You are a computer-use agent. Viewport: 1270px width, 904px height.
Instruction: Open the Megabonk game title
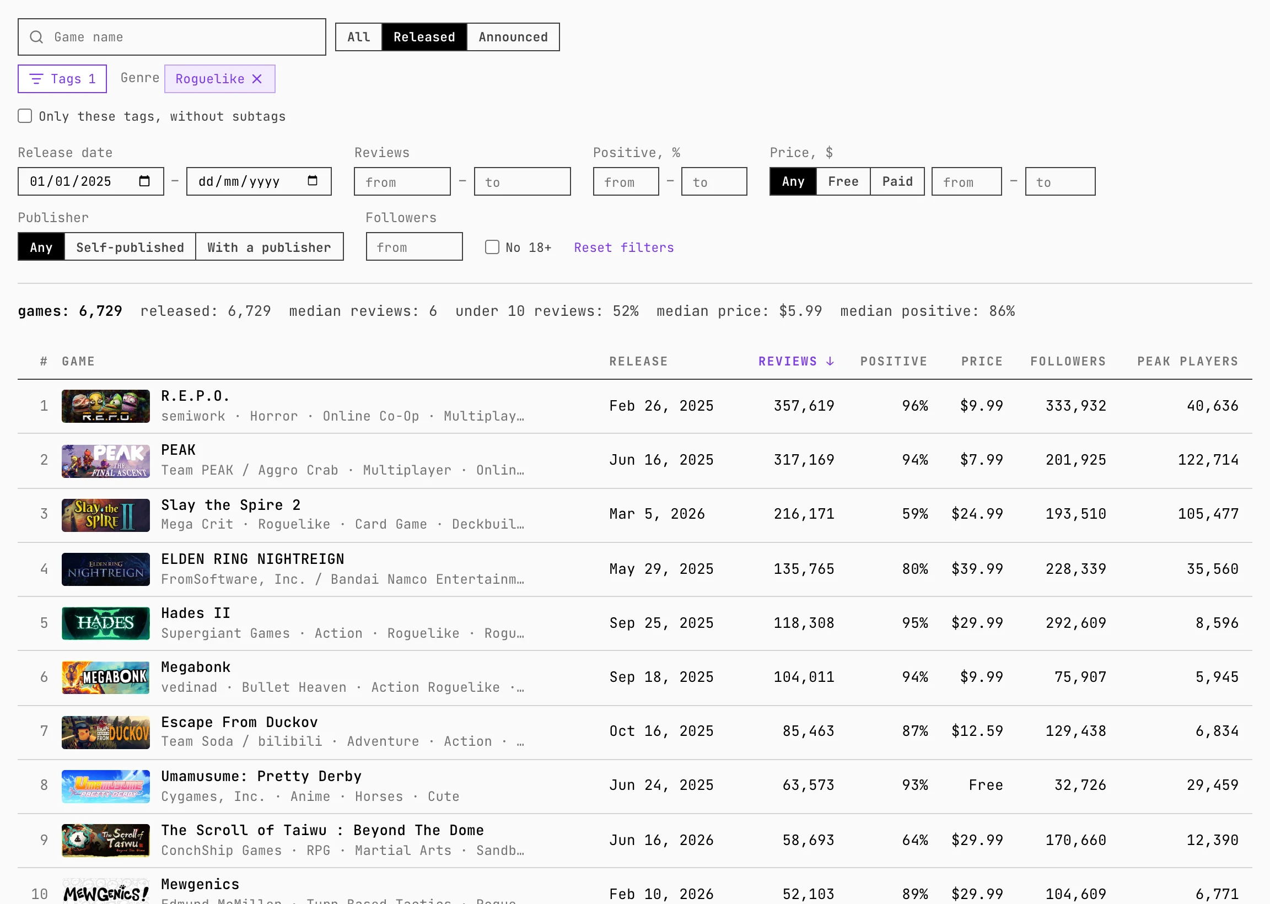(196, 668)
